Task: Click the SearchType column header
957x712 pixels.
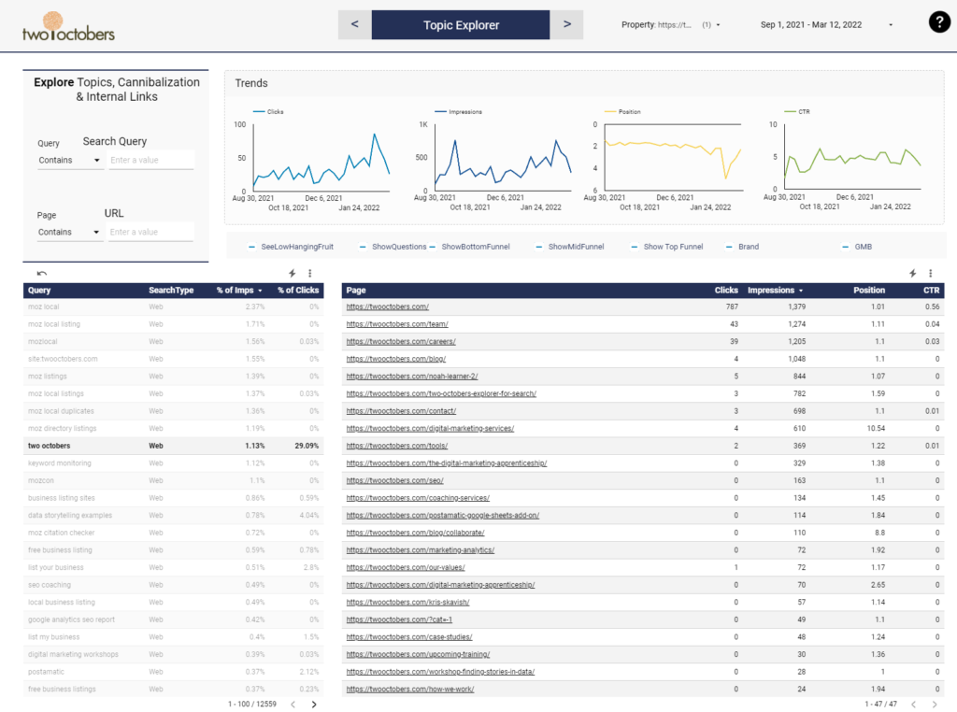Action: [171, 291]
